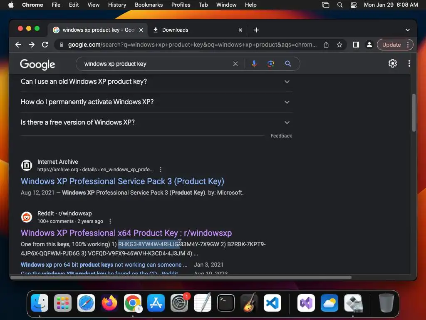The width and height of the screenshot is (426, 320).
Task: Open System Settings from the Dock
Action: (x=179, y=303)
